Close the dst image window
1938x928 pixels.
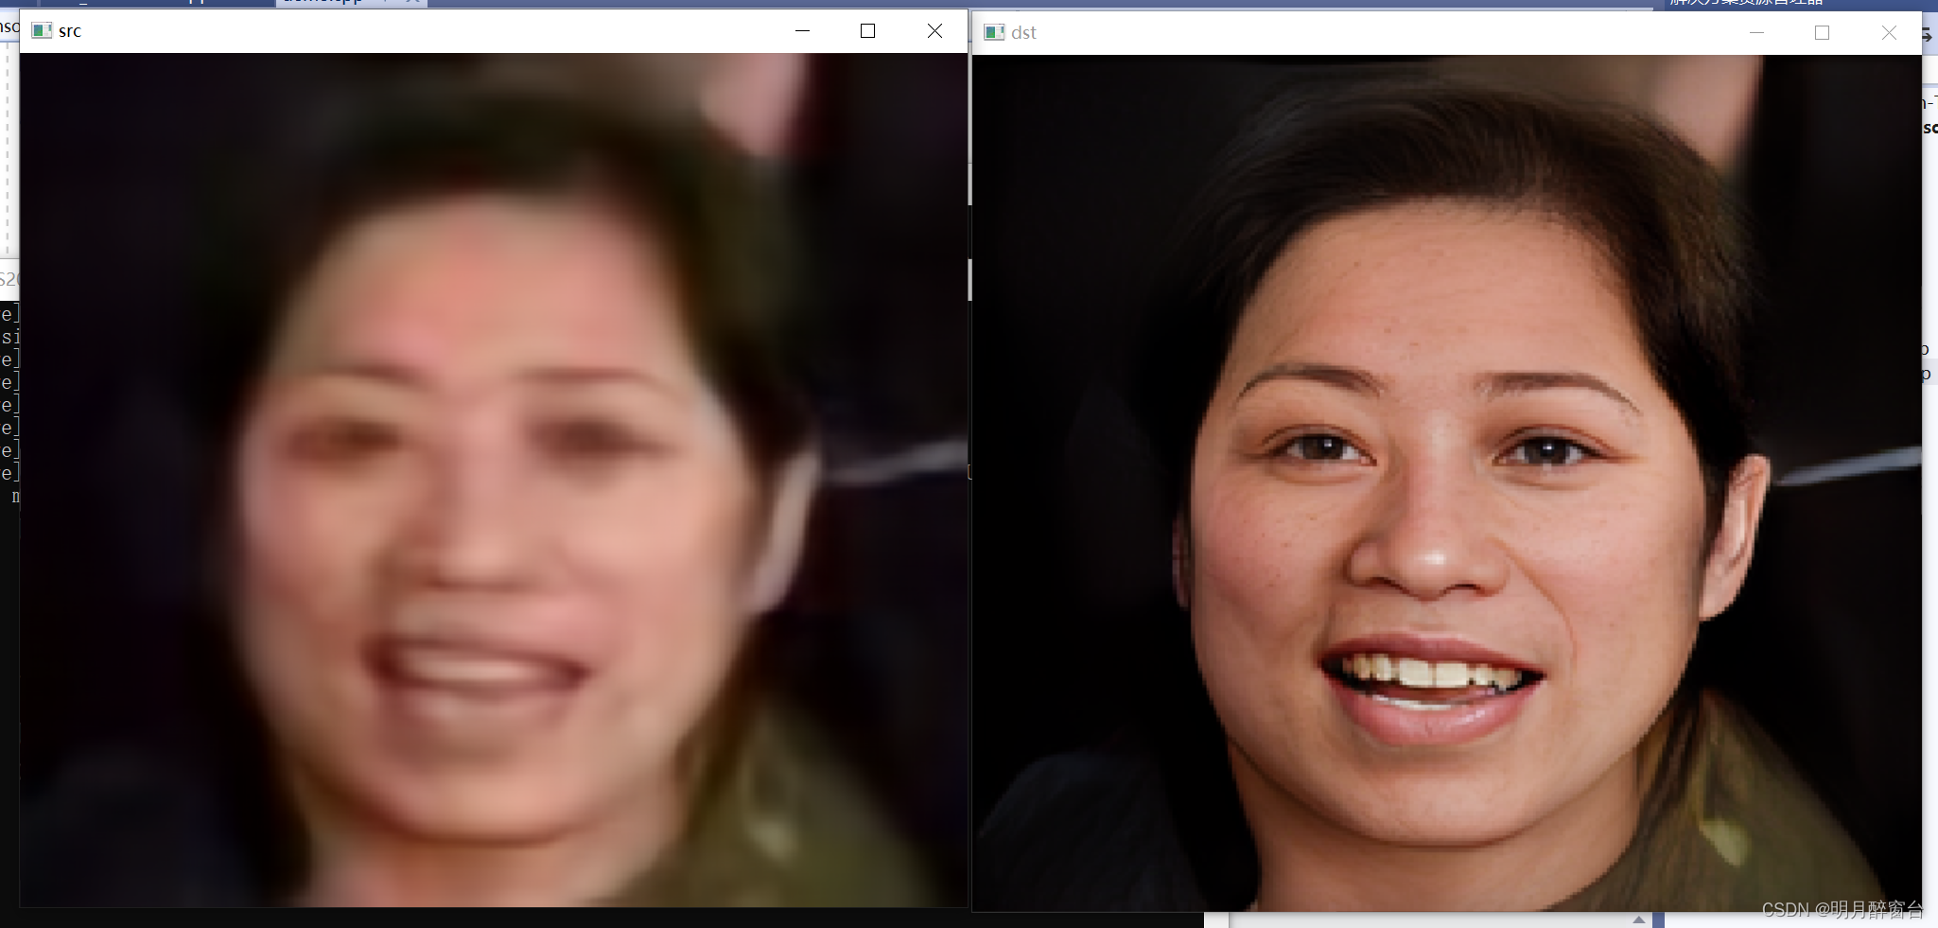coord(1889,33)
